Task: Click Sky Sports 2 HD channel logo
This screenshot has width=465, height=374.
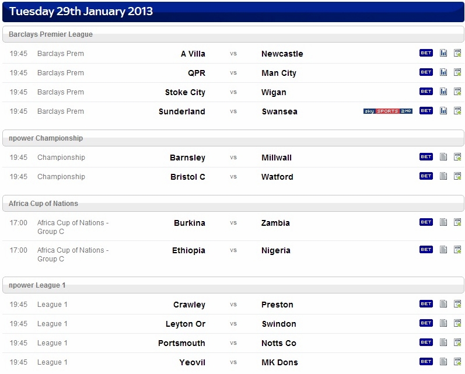Action: [388, 111]
